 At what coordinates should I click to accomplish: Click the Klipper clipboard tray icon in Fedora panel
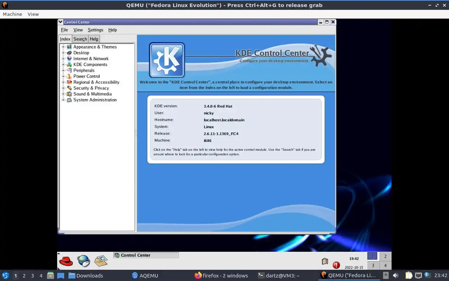pyautogui.click(x=325, y=261)
